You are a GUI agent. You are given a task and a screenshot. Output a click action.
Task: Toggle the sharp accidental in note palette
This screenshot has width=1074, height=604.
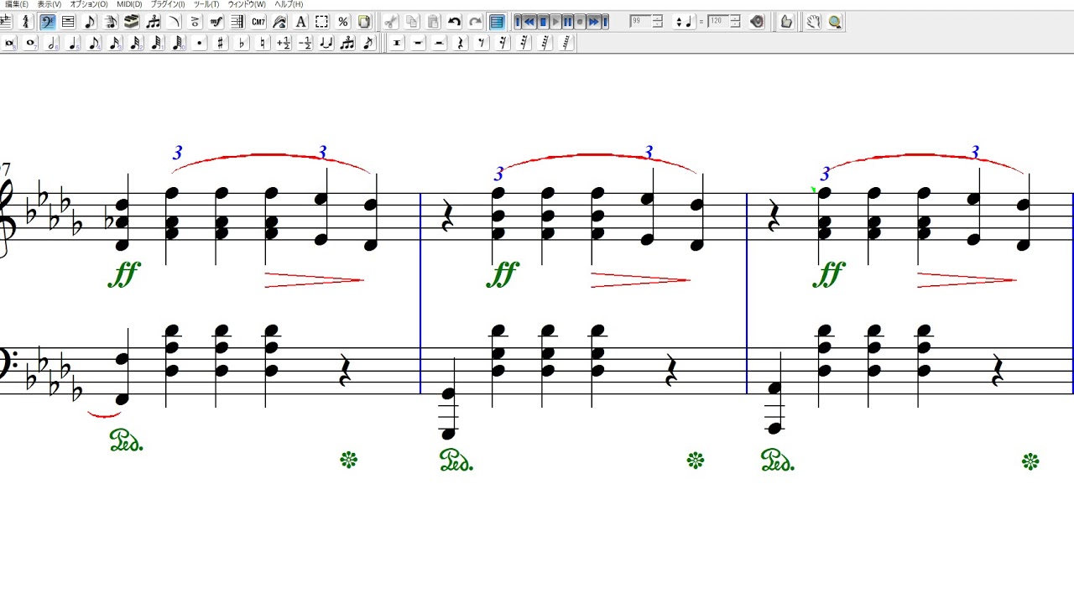[221, 43]
